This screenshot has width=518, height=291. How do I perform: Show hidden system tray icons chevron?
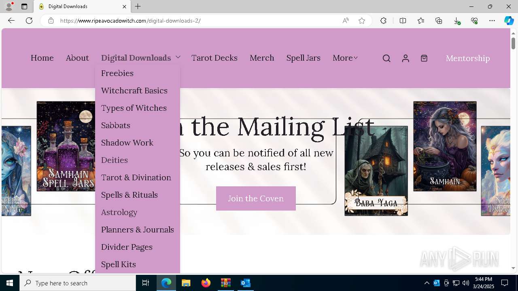(427, 283)
